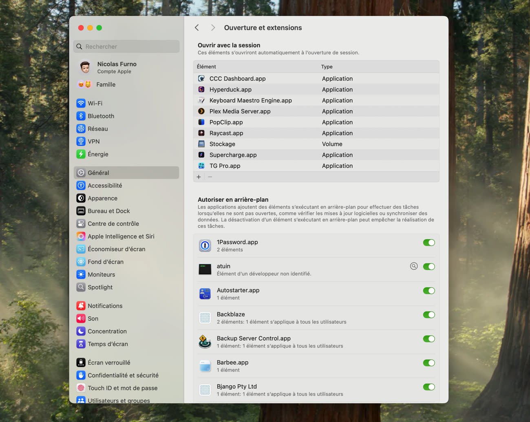Toggle Backup Server Control.app switch
The height and width of the screenshot is (422, 530).
coord(429,339)
